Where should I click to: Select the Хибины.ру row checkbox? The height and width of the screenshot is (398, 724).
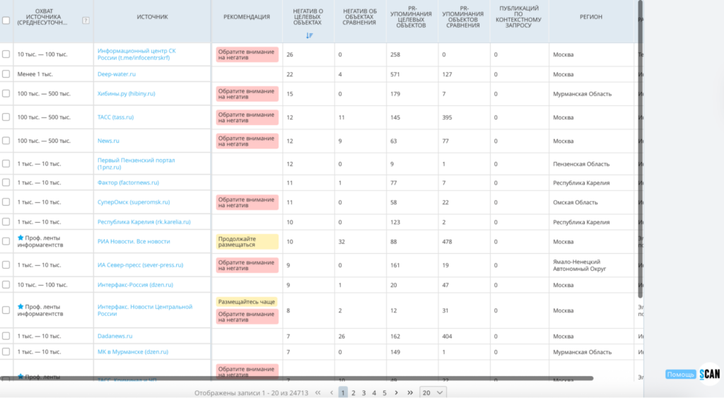click(6, 93)
